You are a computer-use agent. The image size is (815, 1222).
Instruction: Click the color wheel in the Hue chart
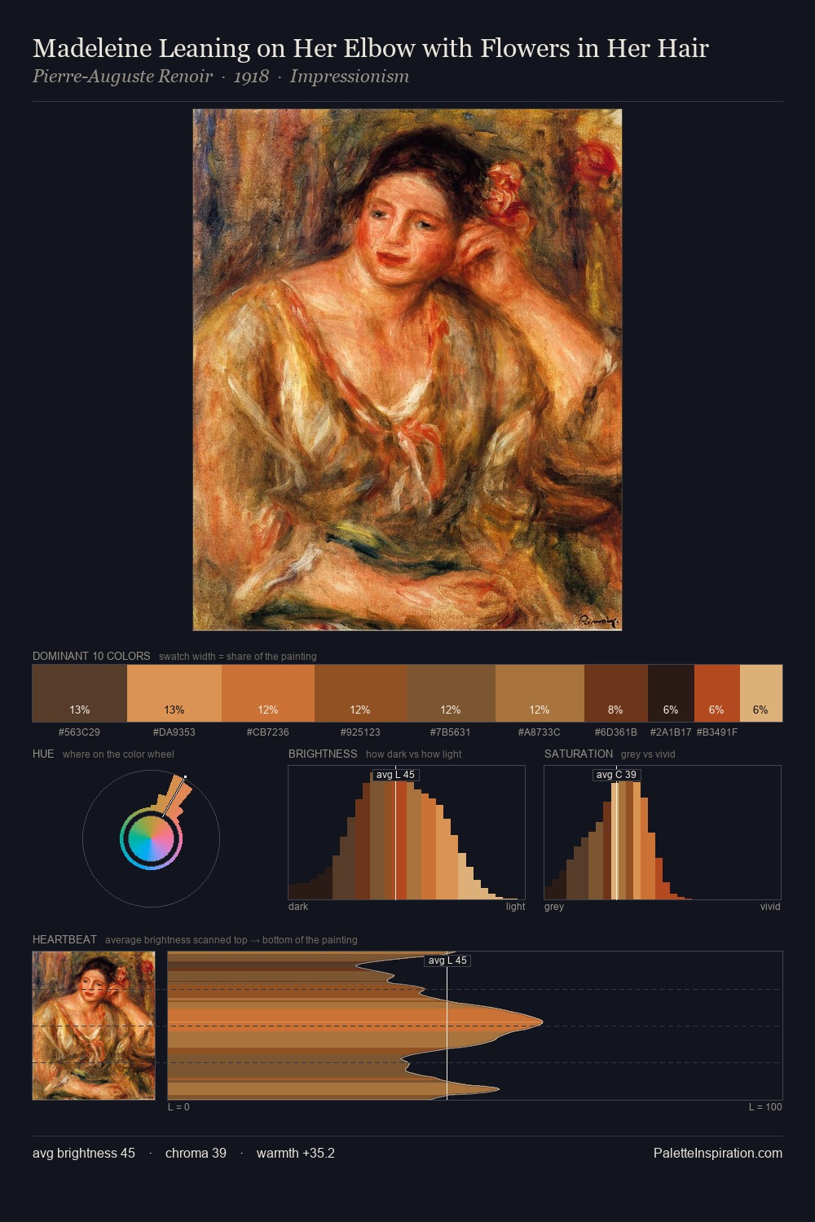click(x=151, y=838)
